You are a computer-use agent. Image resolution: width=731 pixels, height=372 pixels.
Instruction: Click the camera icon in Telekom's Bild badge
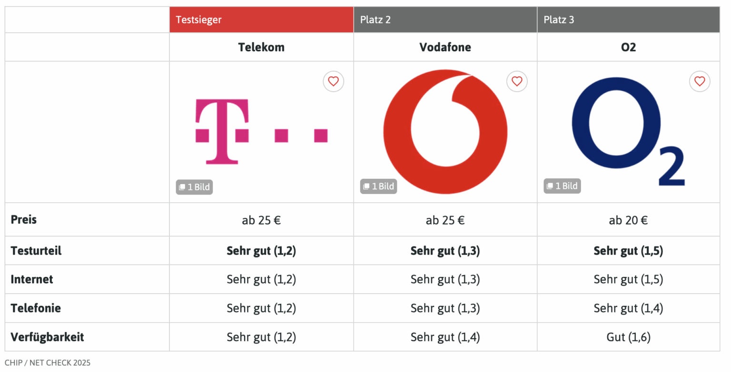click(x=182, y=187)
